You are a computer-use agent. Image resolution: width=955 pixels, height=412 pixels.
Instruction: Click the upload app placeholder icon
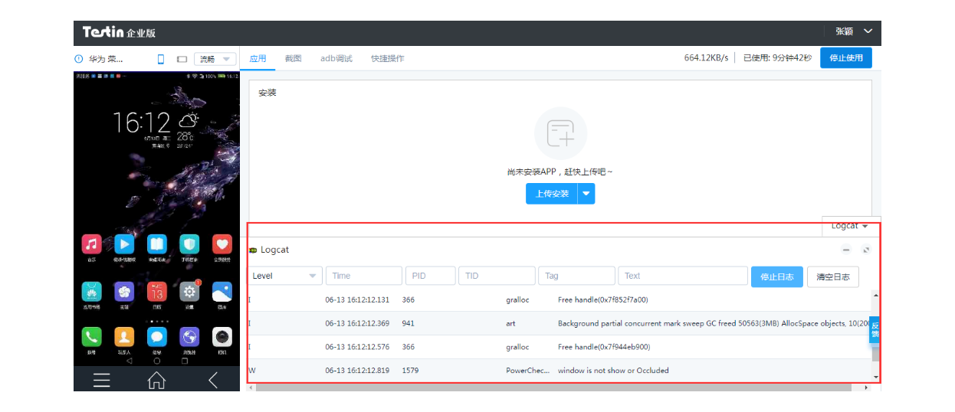pyautogui.click(x=561, y=134)
